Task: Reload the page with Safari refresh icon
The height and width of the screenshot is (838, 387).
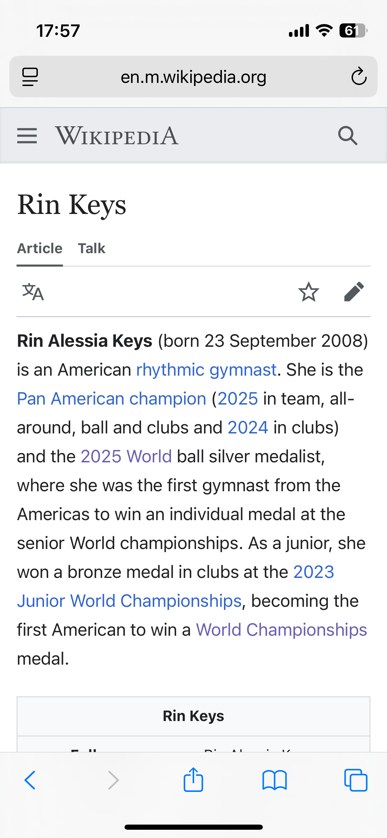Action: click(x=359, y=76)
